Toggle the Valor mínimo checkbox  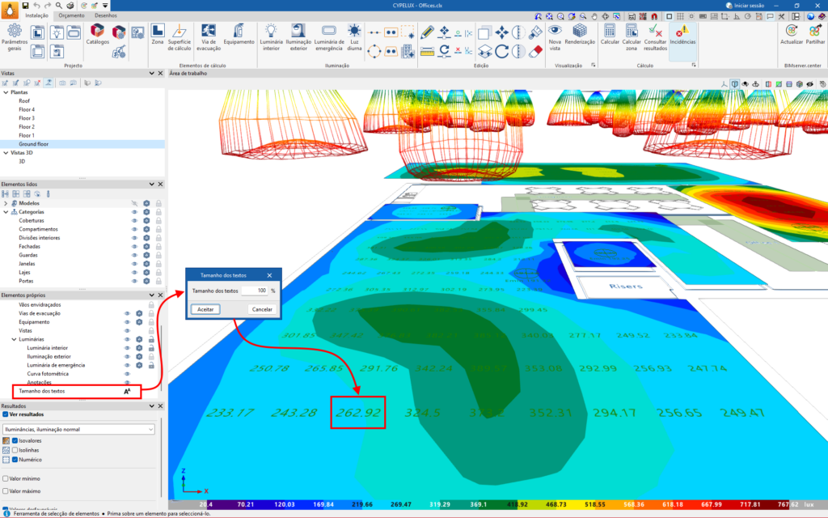[5, 479]
